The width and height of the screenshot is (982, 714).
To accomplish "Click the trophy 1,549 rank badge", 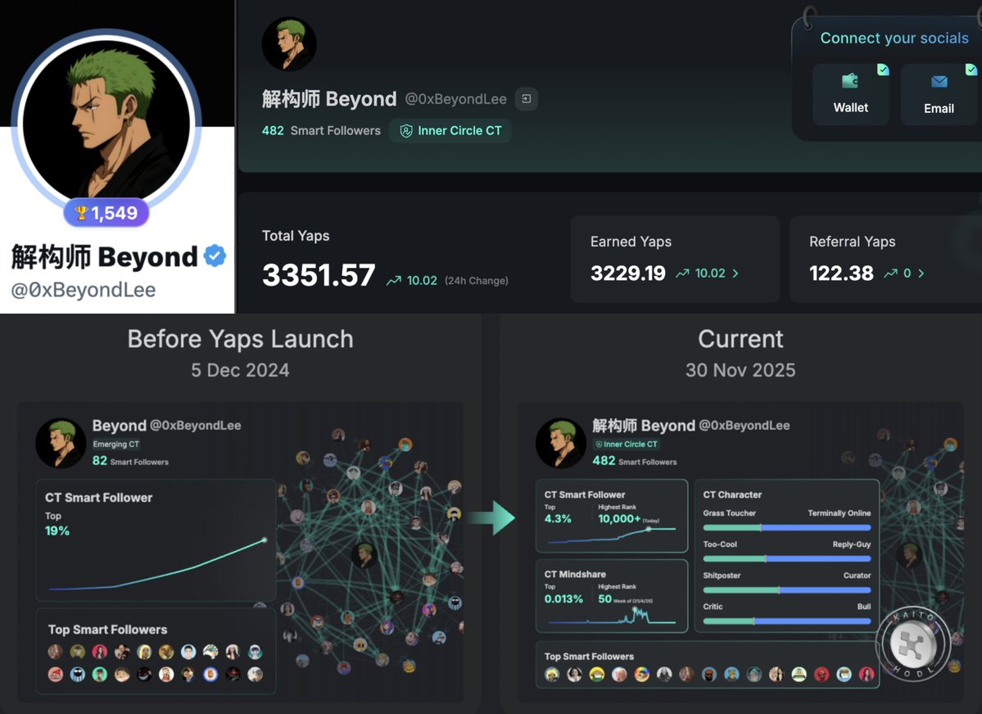I will click(106, 213).
